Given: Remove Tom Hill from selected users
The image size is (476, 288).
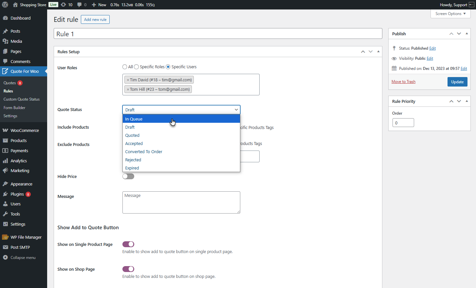Looking at the screenshot, I should point(128,89).
